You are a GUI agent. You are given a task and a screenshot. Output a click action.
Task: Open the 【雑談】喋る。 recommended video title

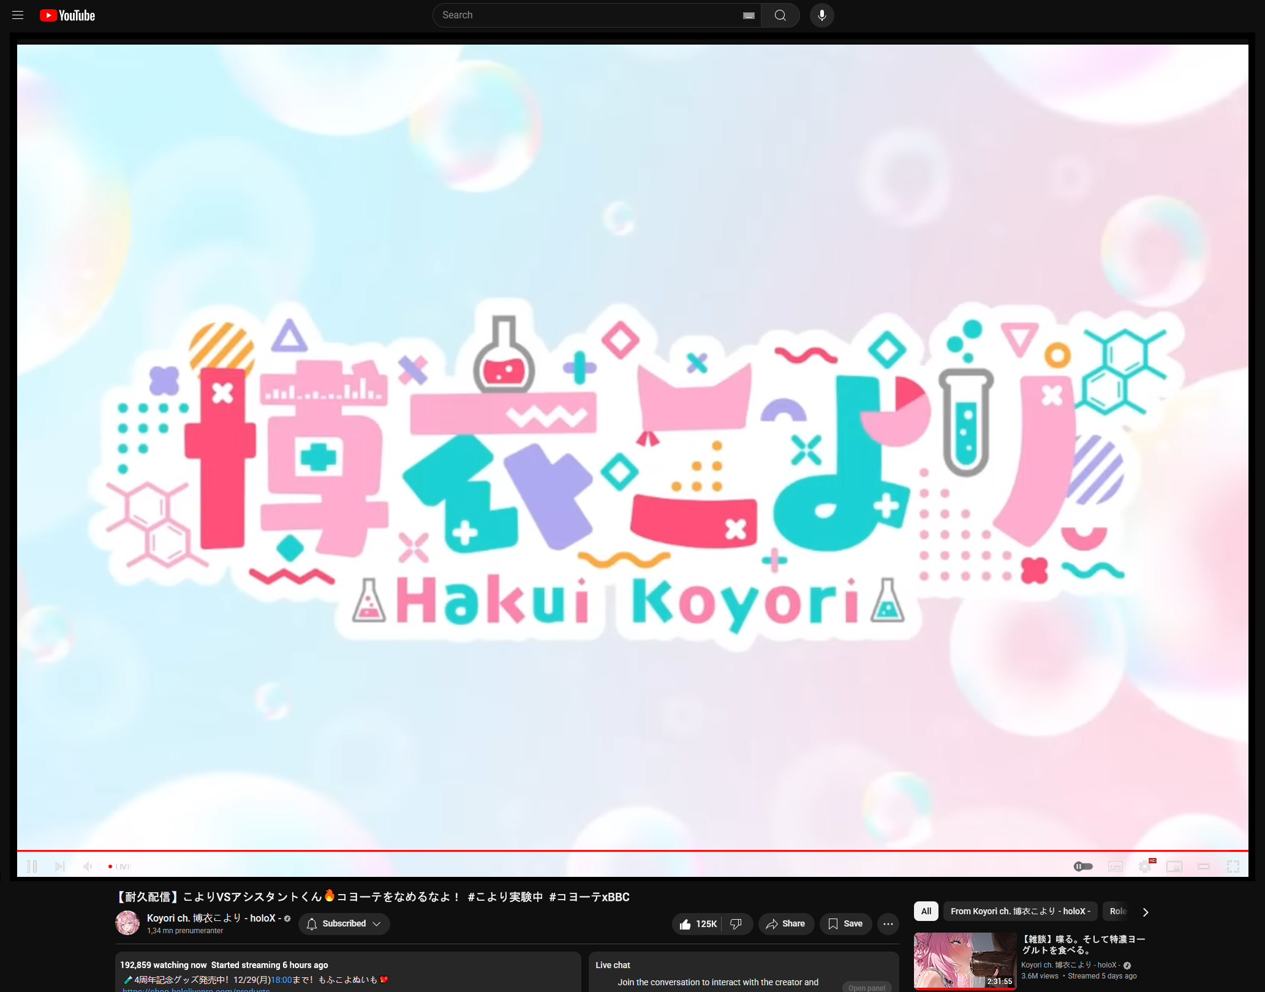pos(1084,944)
